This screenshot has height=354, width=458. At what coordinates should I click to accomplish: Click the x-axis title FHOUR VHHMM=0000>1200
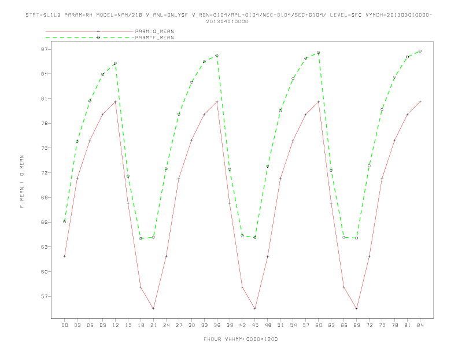pos(241,339)
